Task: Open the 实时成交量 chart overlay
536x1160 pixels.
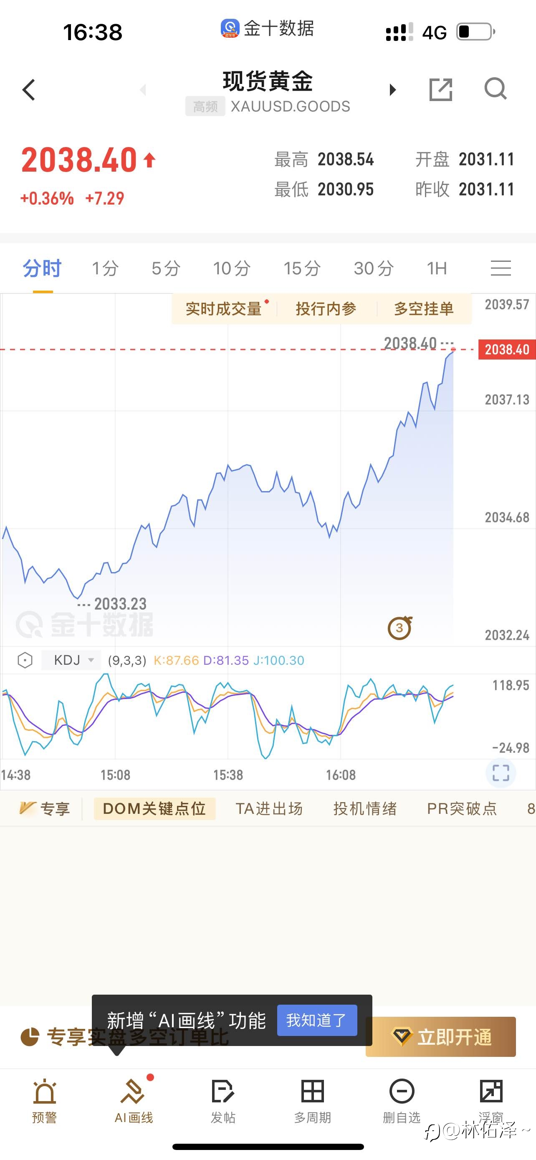Action: click(224, 309)
